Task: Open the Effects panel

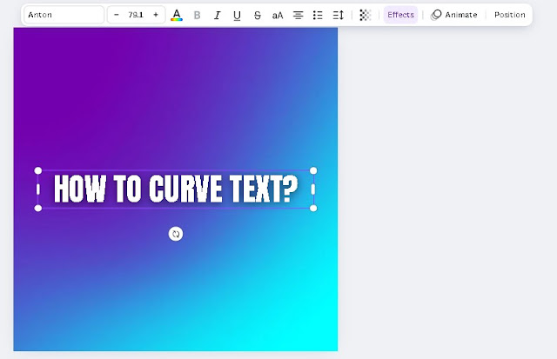Action: [400, 15]
